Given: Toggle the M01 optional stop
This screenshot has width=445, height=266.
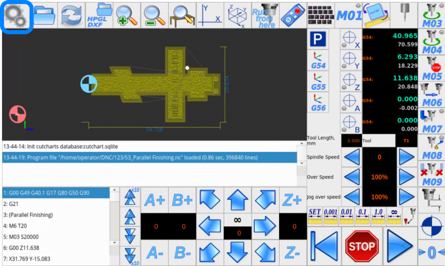Looking at the screenshot, I should tap(348, 15).
